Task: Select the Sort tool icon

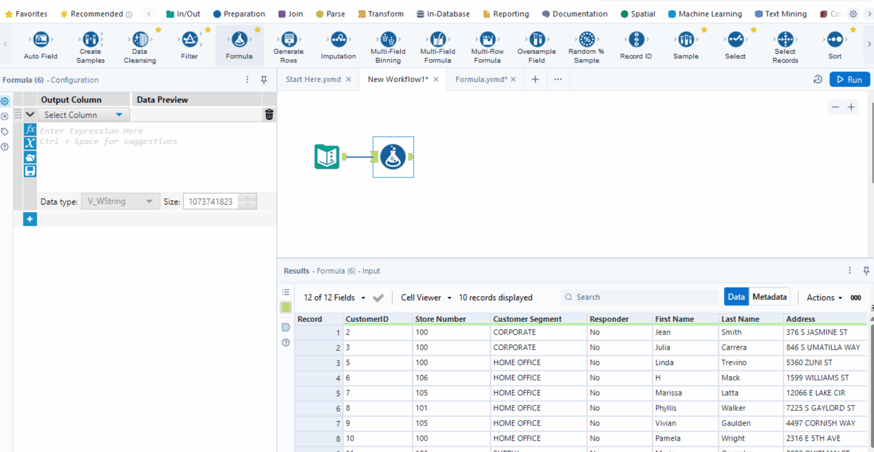Action: [x=834, y=40]
